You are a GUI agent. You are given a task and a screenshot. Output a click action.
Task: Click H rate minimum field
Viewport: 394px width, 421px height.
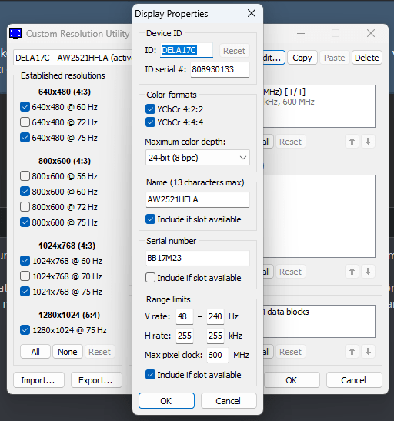(x=185, y=336)
